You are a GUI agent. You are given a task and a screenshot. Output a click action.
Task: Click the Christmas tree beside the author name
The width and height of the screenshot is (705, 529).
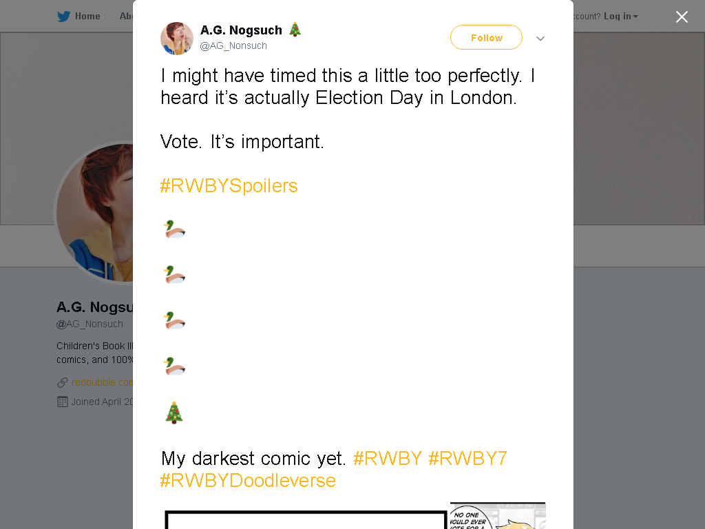(295, 29)
